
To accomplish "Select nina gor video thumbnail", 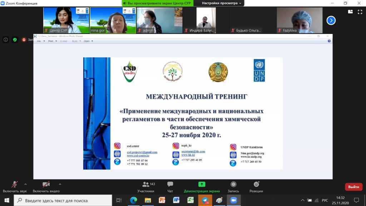I will 113,20.
